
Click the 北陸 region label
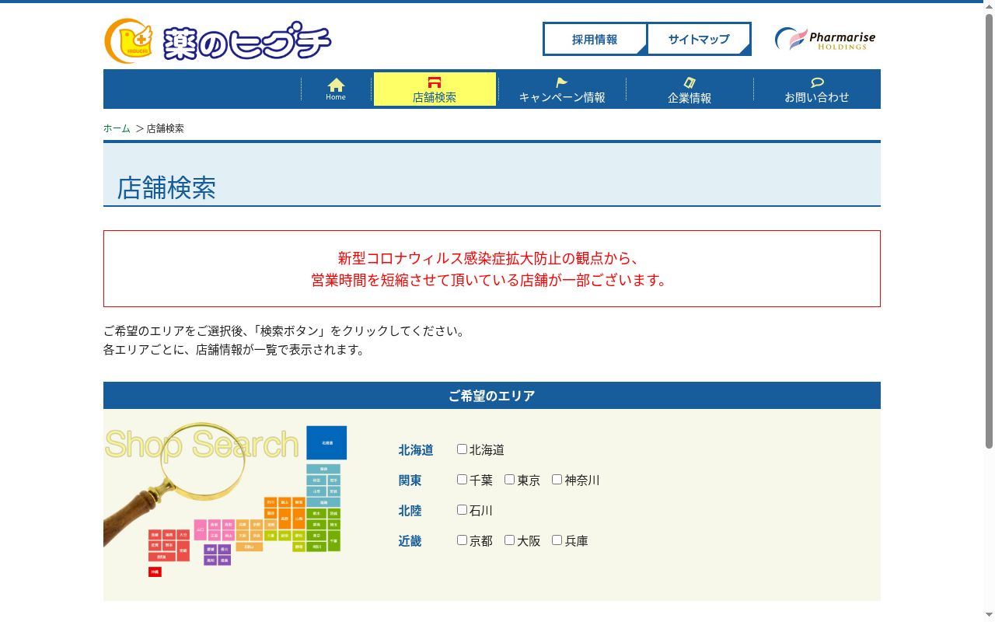tap(410, 511)
